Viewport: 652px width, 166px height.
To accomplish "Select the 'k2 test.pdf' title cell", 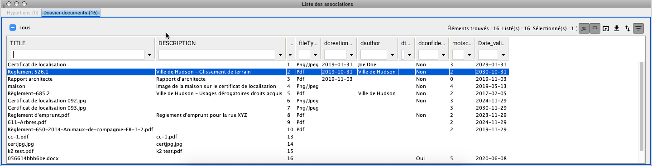I will point(20,151).
